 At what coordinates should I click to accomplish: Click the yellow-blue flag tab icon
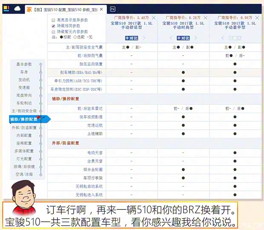point(6,9)
